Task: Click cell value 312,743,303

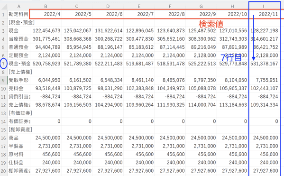Action: tap(232, 39)
